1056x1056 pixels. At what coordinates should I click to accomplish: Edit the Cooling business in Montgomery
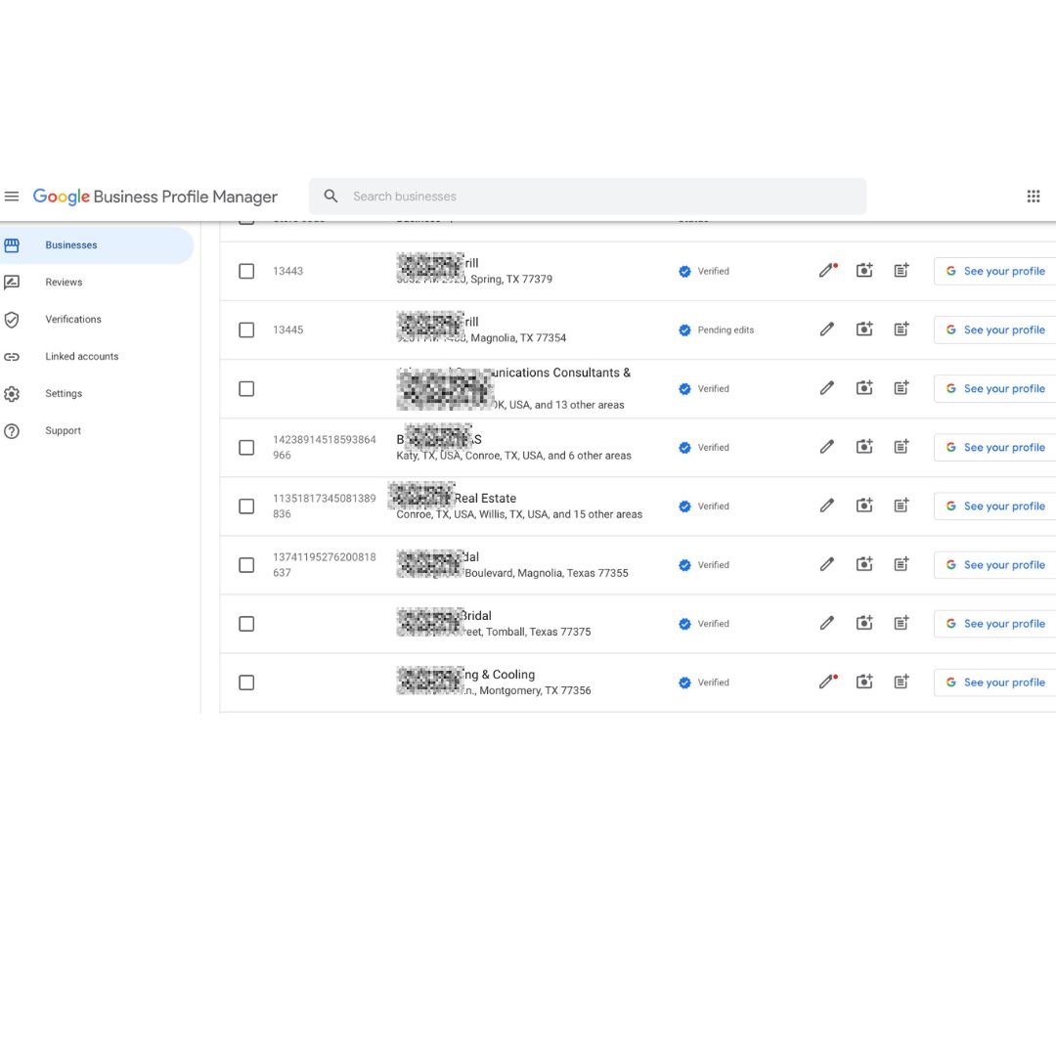(x=827, y=682)
